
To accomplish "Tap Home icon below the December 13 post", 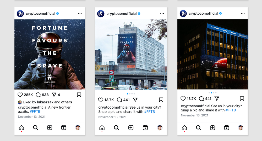I will pyautogui.click(x=21, y=128).
